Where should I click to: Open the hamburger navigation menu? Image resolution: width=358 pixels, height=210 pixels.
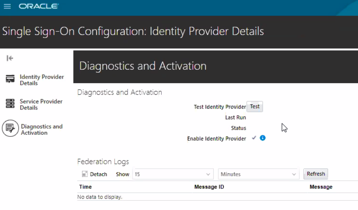tap(7, 7)
